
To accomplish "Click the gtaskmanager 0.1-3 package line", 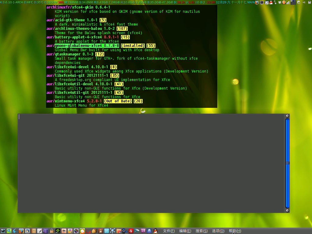I will click(75, 54).
